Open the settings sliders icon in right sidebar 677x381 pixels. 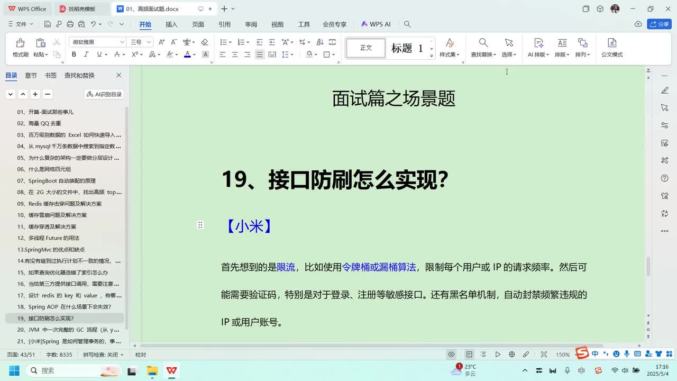[665, 125]
